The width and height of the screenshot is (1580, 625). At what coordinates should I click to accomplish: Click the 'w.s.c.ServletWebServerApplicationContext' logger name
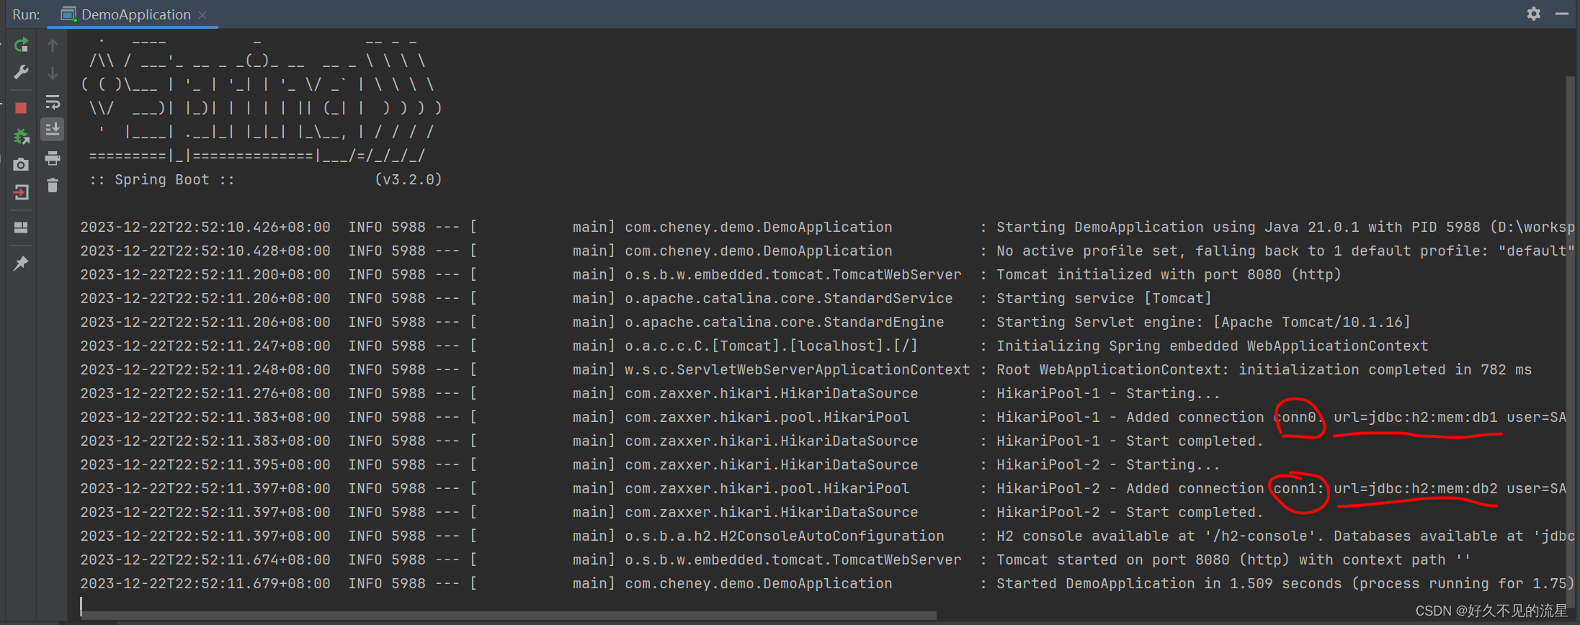coord(797,369)
